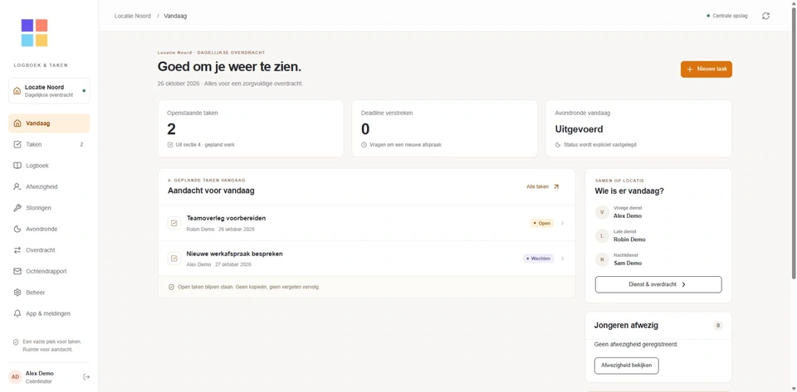
Task: Click the clock icon under Deadline verstreken
Action: [x=364, y=144]
